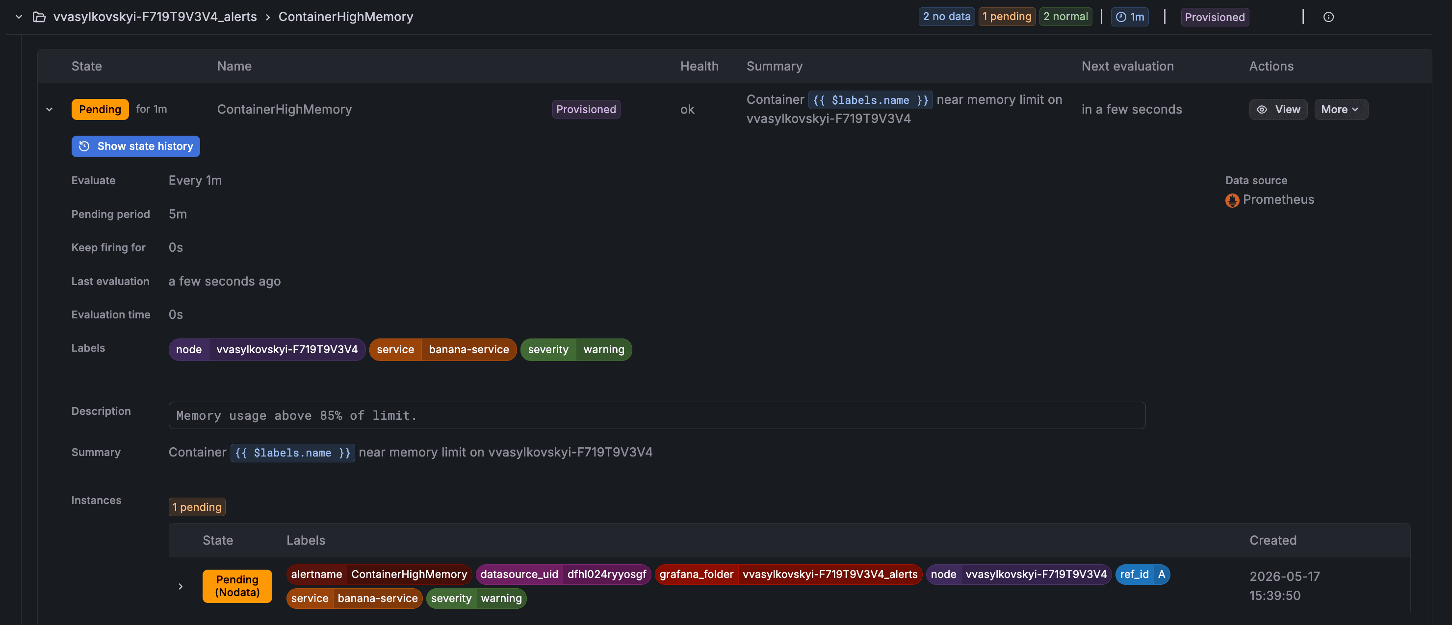Image resolution: width=1452 pixels, height=625 pixels.
Task: Click the instance node label chip
Action: [x=1018, y=575]
